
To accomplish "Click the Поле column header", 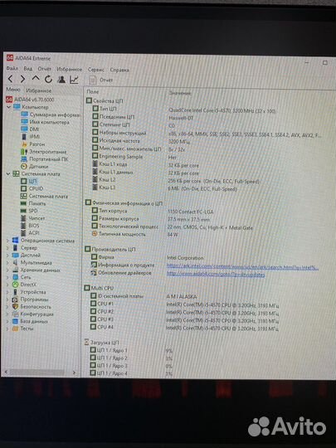I will 93,92.
